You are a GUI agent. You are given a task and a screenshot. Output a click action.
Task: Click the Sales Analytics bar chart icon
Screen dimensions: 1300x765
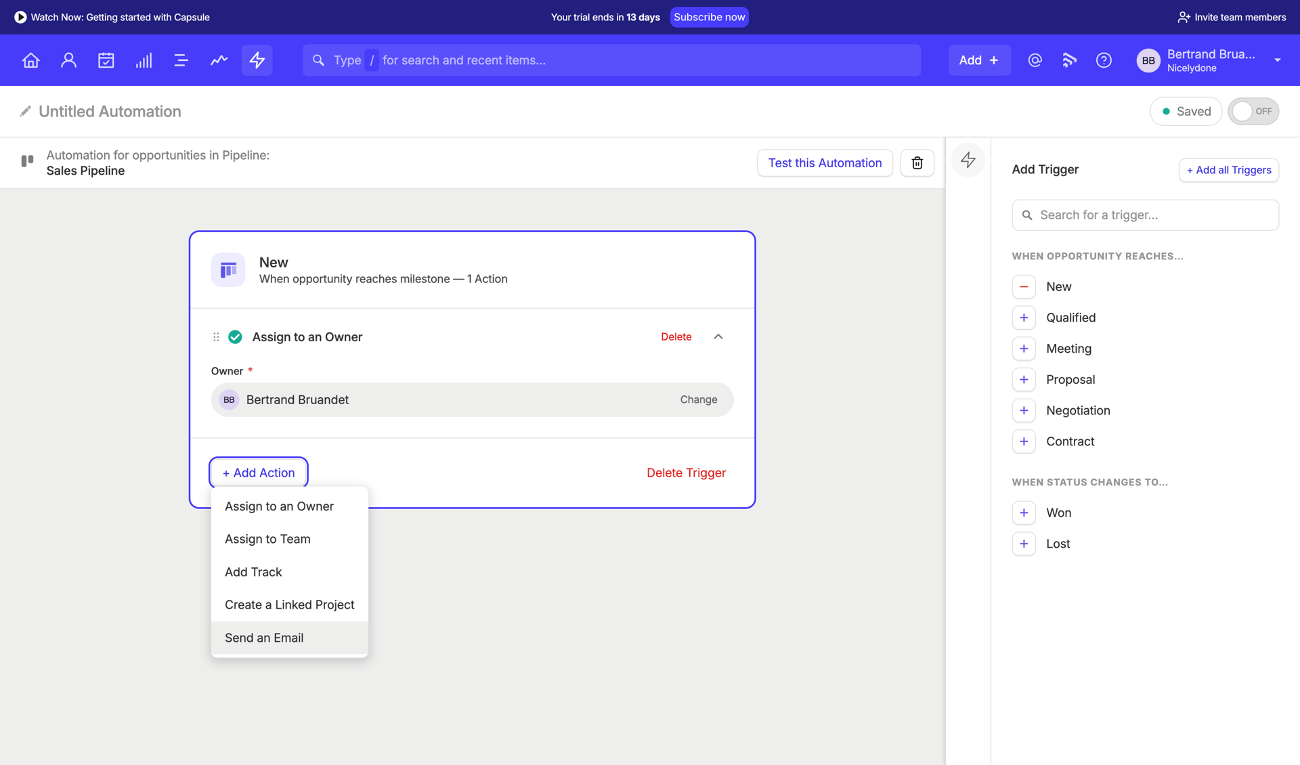click(x=144, y=60)
